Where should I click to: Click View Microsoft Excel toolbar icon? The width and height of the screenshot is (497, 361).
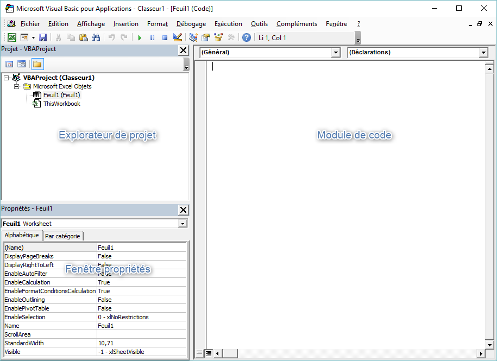point(12,37)
